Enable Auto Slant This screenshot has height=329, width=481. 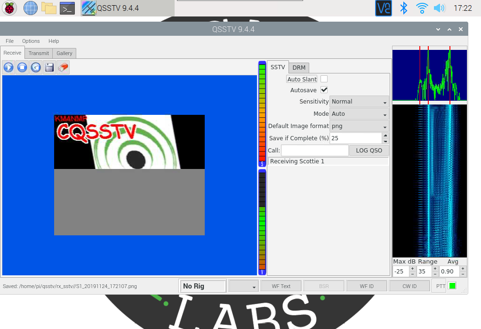click(324, 79)
